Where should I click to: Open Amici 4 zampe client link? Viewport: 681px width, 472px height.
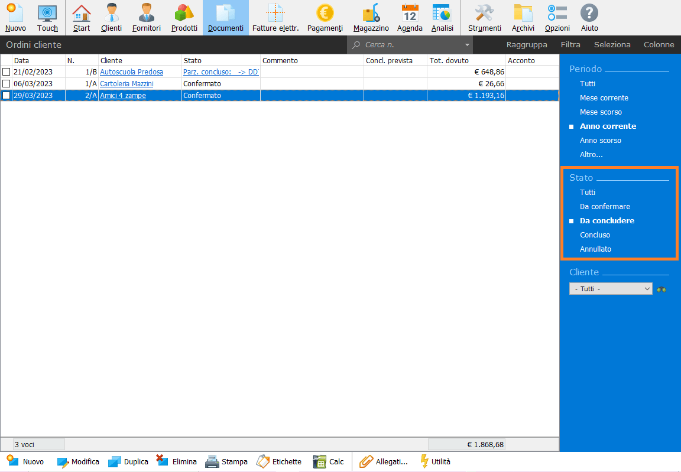(x=123, y=96)
